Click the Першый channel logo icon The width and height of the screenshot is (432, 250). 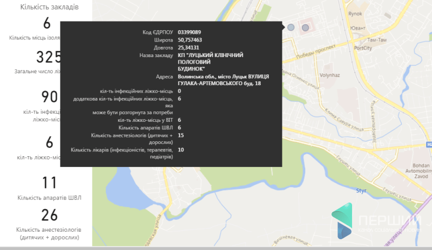[341, 222]
